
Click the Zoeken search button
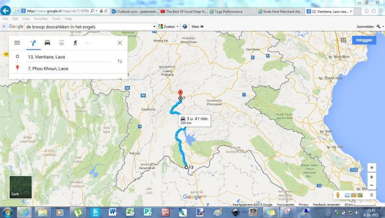(x=168, y=27)
